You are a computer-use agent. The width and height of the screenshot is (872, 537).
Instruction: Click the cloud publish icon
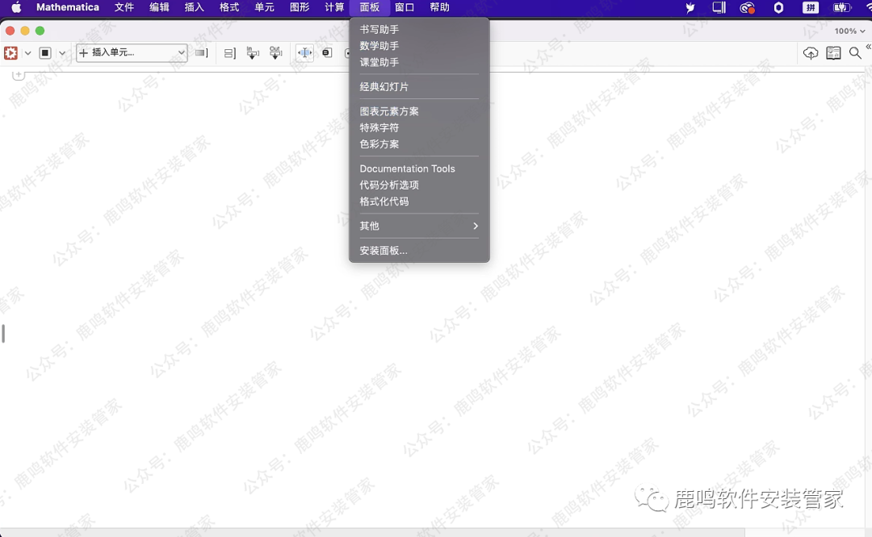[x=811, y=53]
